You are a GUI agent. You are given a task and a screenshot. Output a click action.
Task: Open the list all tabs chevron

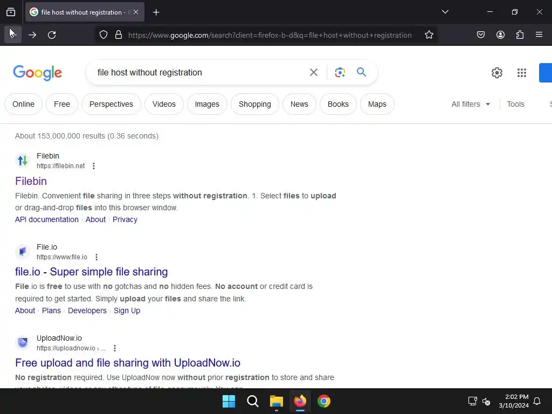click(445, 12)
